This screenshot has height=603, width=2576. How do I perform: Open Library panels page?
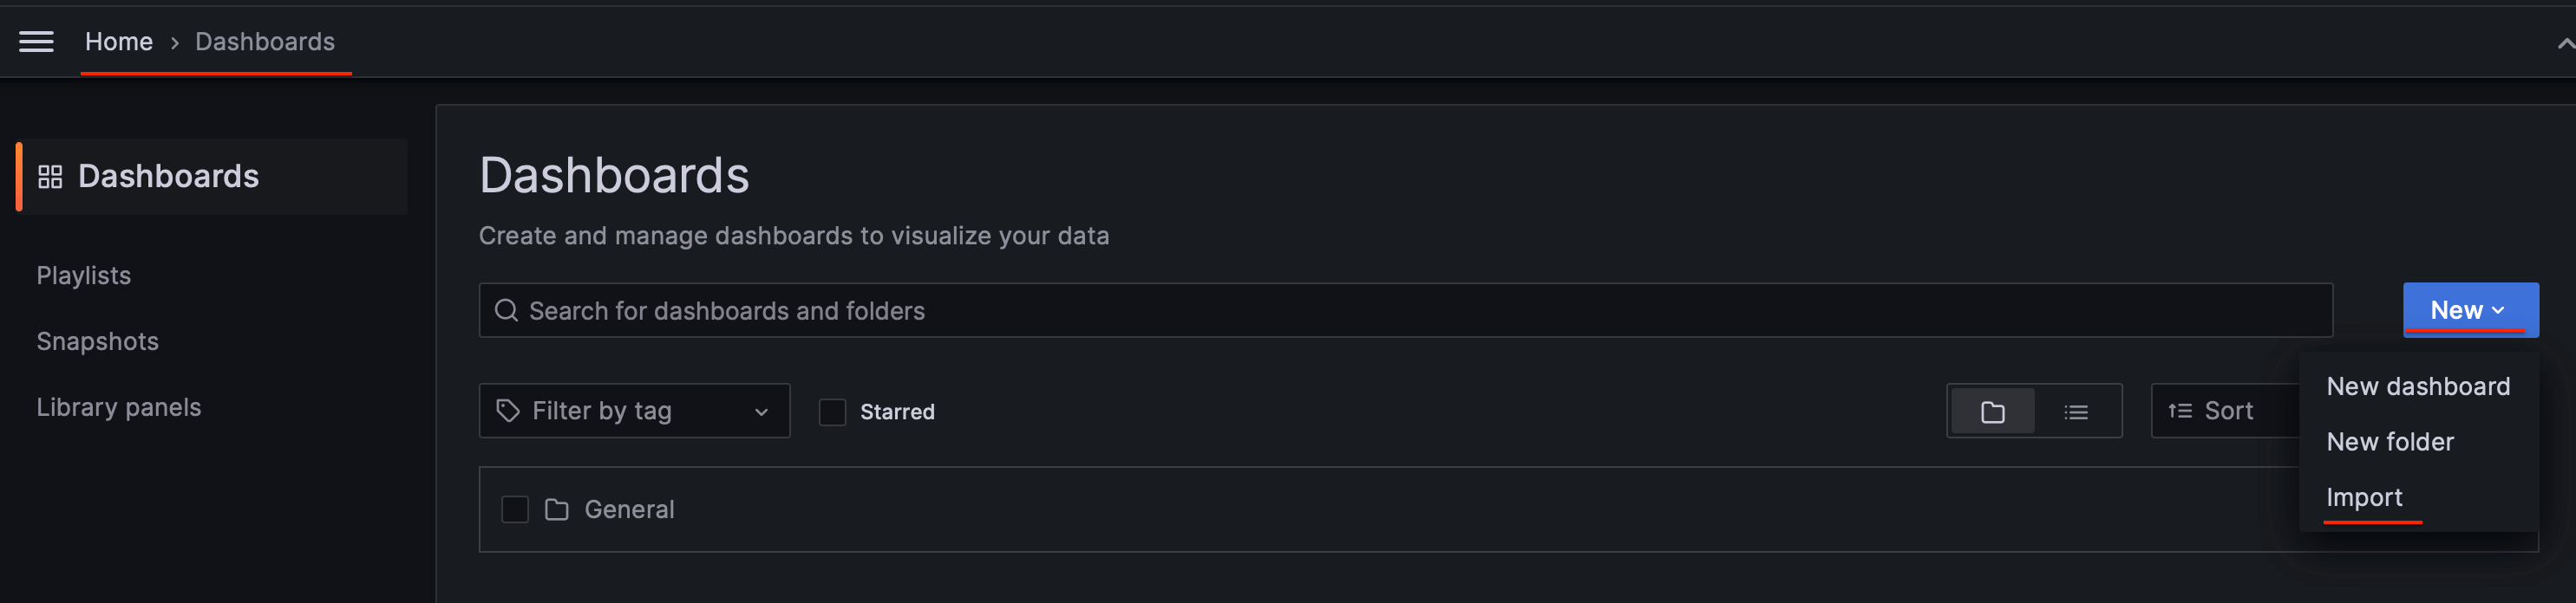click(x=118, y=407)
